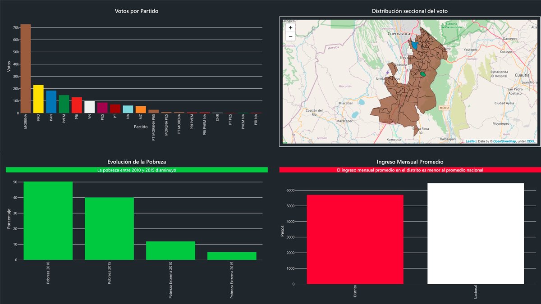Click the dark red PT vote bar
541x304 pixels.
[115, 109]
